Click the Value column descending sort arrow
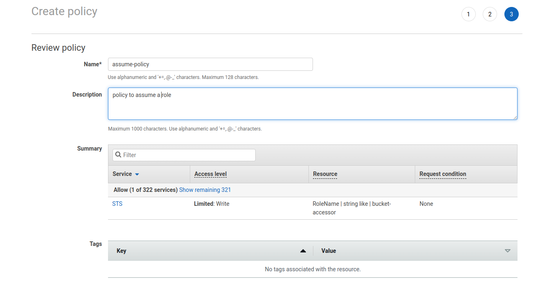This screenshot has height=286, width=558. click(x=508, y=251)
